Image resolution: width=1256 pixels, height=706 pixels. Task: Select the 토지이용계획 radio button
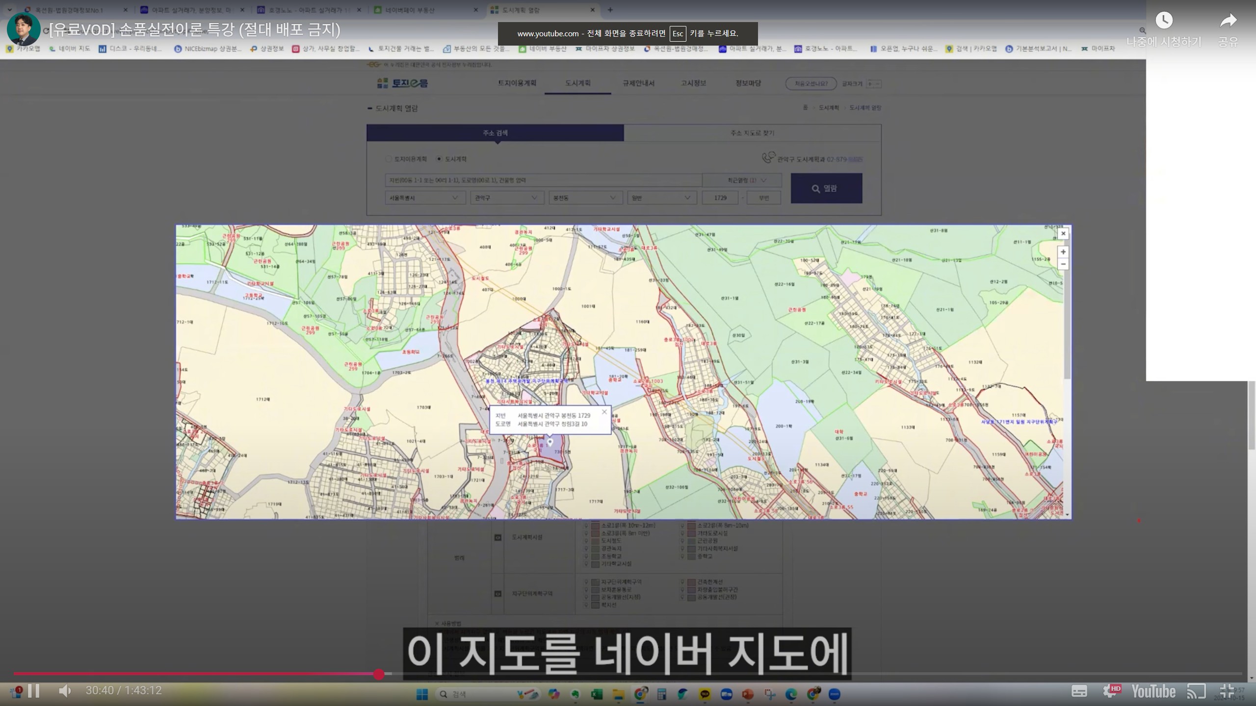pyautogui.click(x=389, y=159)
